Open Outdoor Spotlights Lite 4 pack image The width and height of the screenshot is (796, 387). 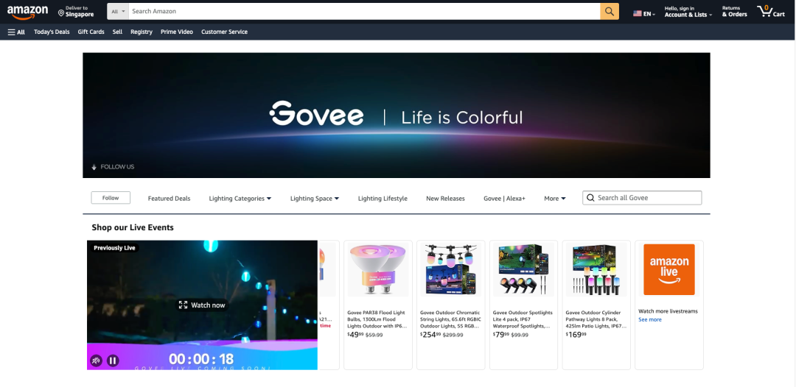coord(523,269)
